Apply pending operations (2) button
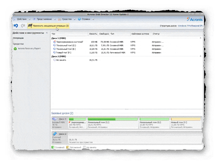The width and height of the screenshot is (216, 161). click(x=48, y=26)
